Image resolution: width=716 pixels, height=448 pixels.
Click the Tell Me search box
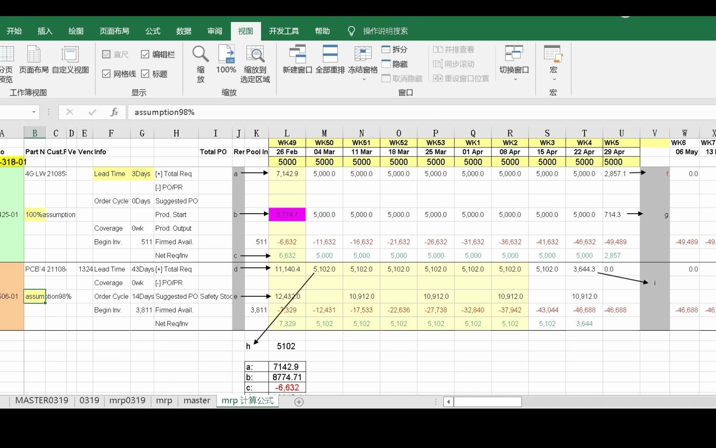point(385,31)
